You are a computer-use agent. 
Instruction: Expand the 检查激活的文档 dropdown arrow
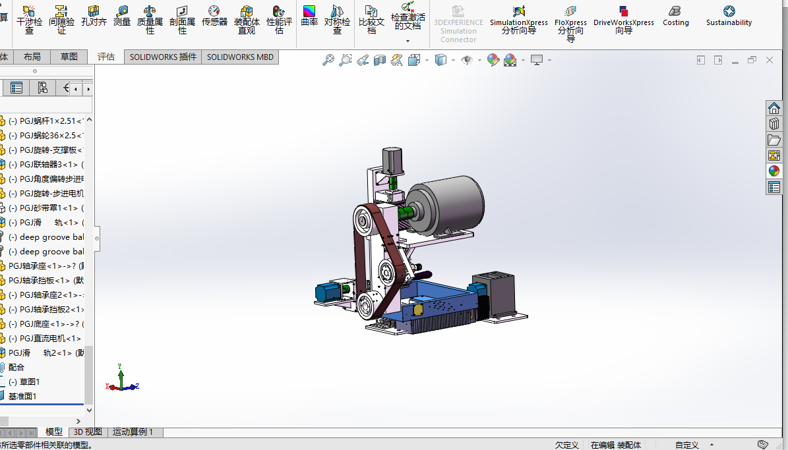coord(408,41)
